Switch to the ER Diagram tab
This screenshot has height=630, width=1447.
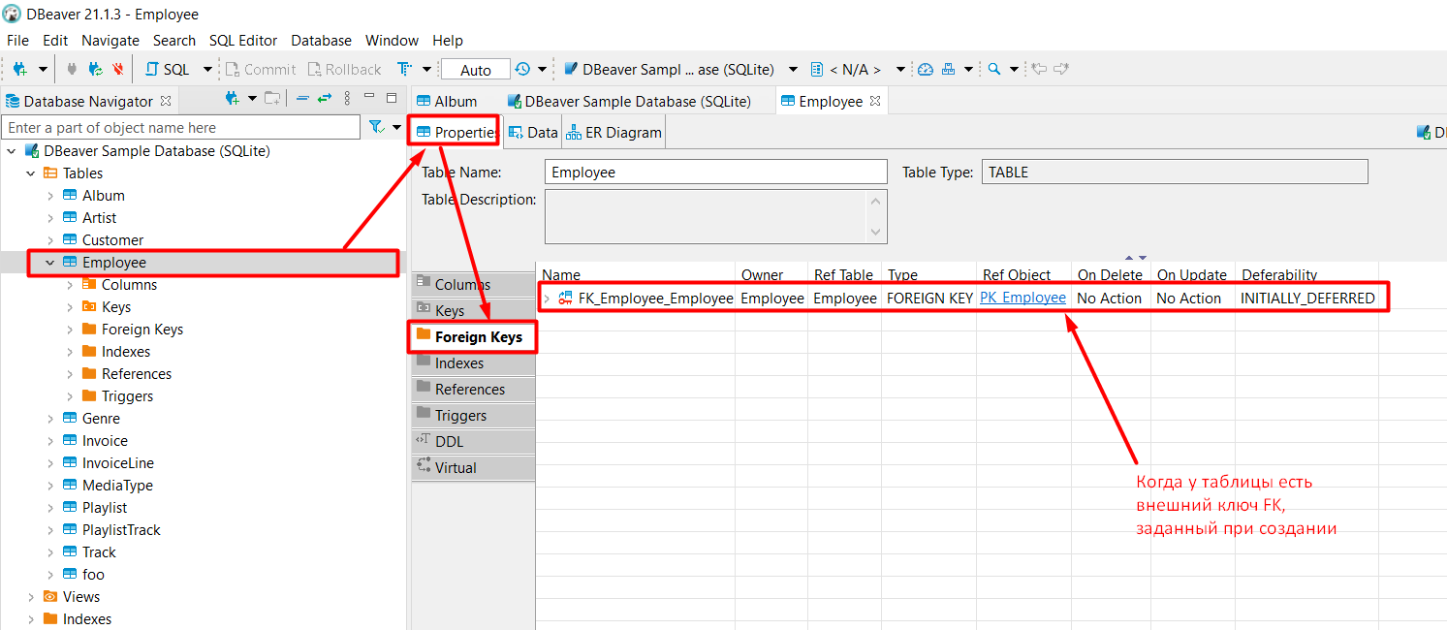tap(614, 133)
